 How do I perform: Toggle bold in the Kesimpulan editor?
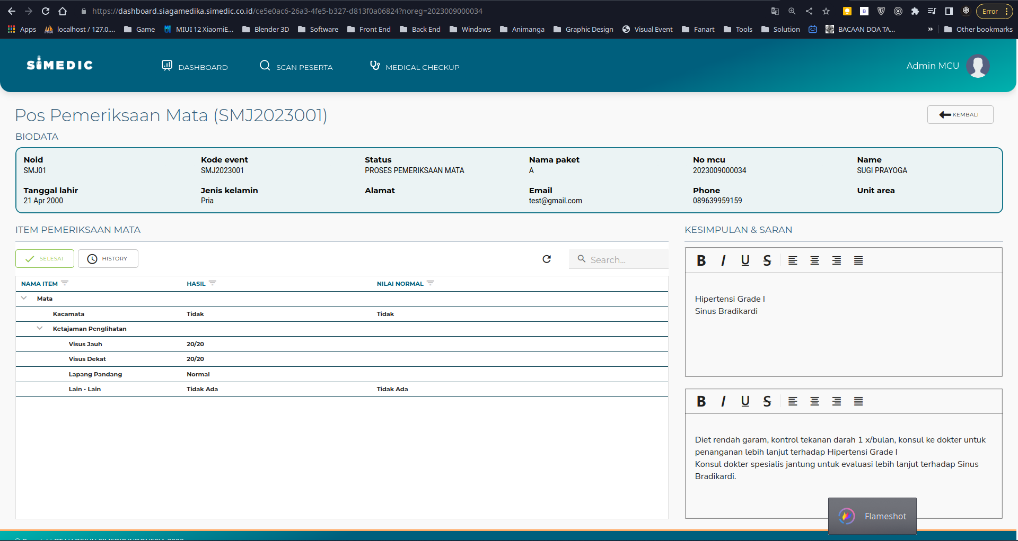click(701, 260)
